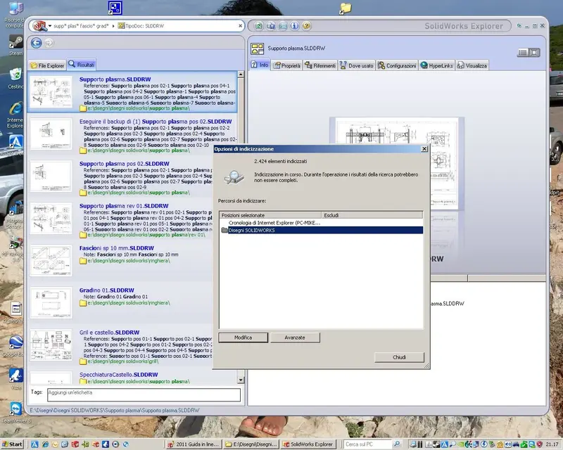
Task: Click the Cerca sul PC search field
Action: pos(367,444)
